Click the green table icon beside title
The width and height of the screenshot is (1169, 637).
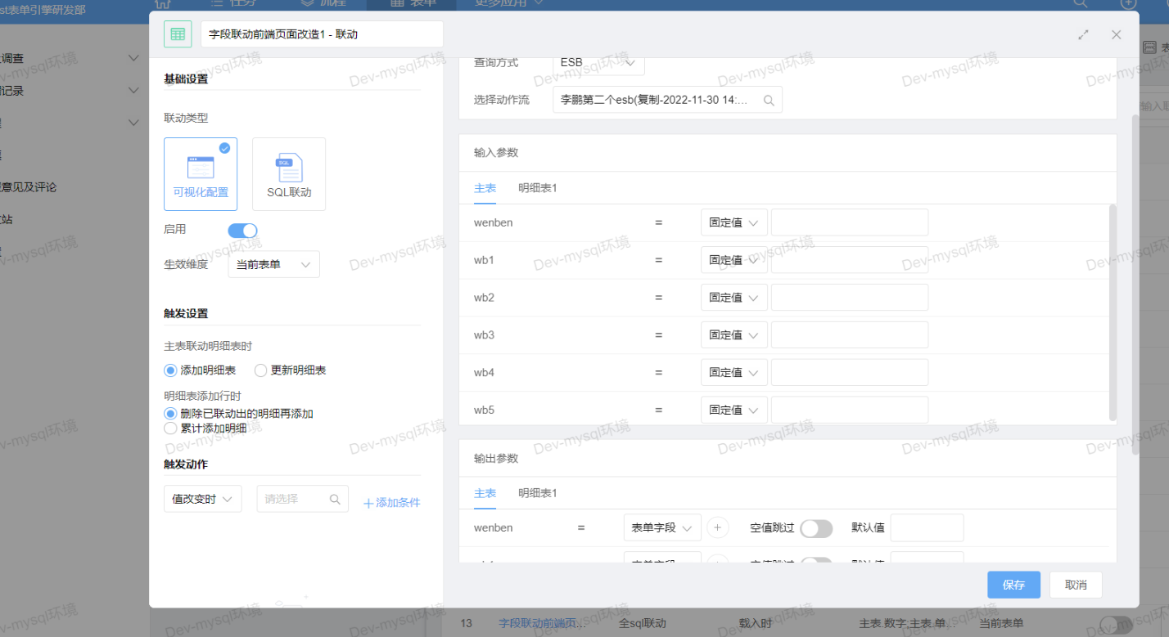point(178,34)
